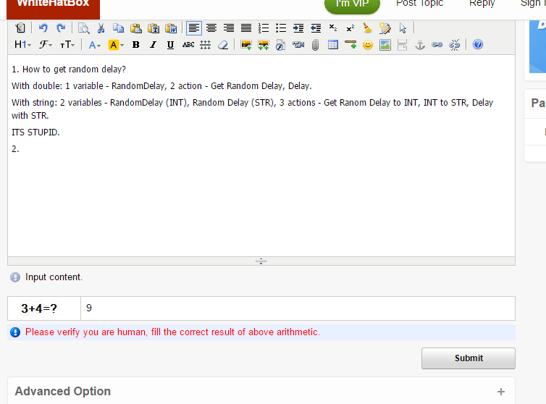Open the H1 heading dropdown

click(23, 45)
